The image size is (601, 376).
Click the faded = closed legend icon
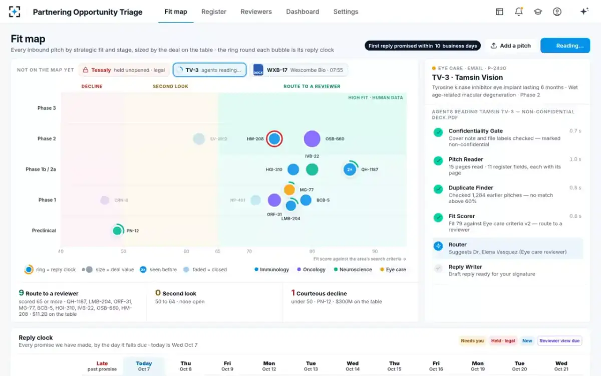pos(186,269)
